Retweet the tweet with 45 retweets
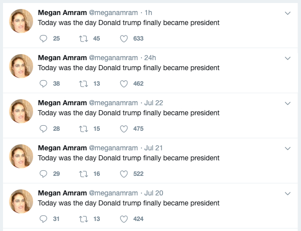The height and width of the screenshot is (231, 301). [83, 39]
